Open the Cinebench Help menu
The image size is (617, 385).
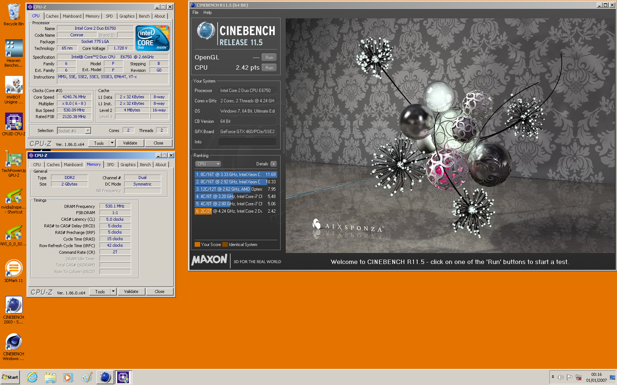click(208, 12)
